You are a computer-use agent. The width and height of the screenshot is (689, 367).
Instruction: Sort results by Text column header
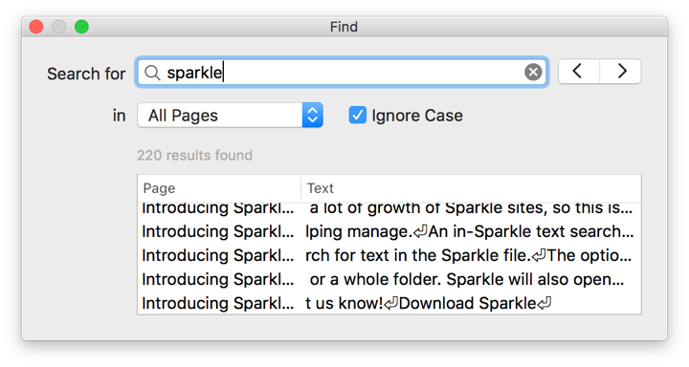click(471, 188)
